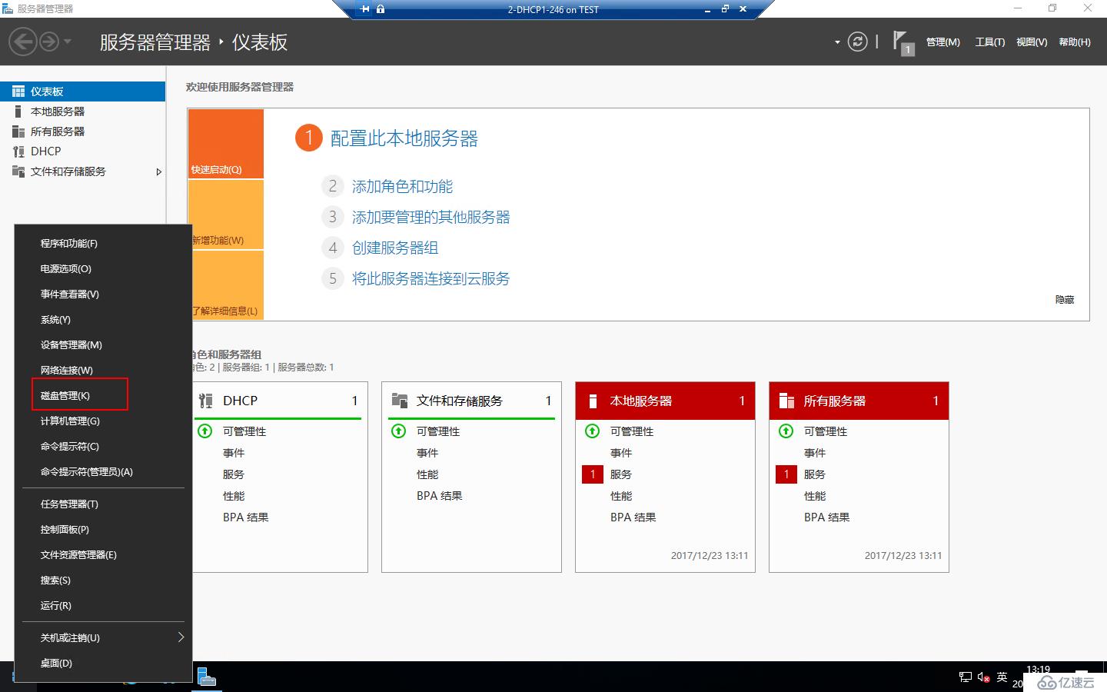Open the 工具(T) menu
The width and height of the screenshot is (1107, 692).
coord(989,42)
